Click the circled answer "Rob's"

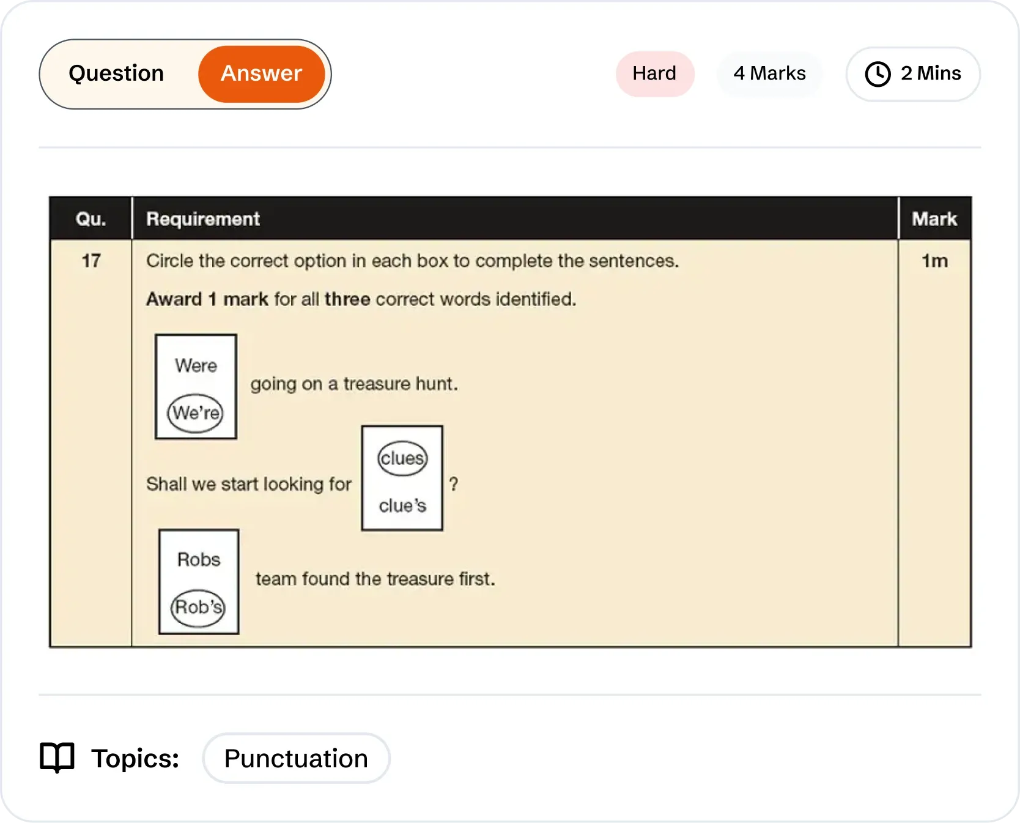click(x=198, y=607)
